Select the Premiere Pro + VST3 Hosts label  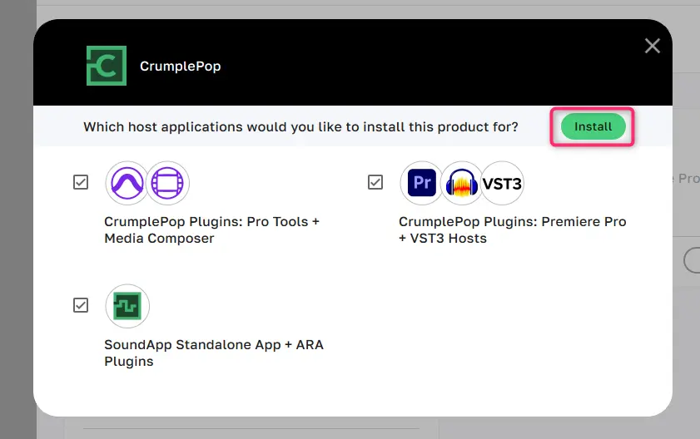point(513,229)
